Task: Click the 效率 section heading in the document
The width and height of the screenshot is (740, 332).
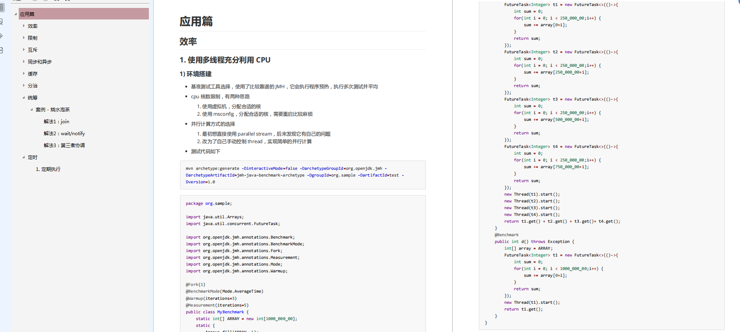Action: (x=188, y=41)
